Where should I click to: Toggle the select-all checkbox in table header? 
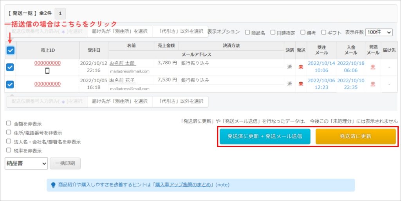coord(11,50)
